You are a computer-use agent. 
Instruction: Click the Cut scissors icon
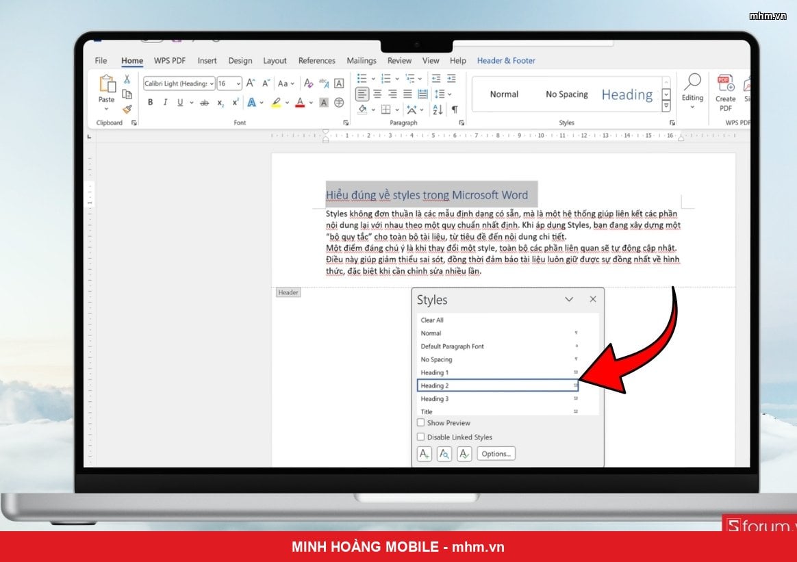[127, 79]
